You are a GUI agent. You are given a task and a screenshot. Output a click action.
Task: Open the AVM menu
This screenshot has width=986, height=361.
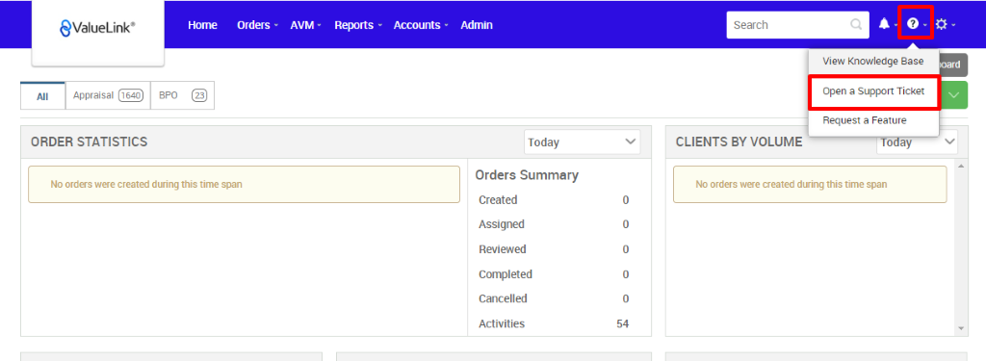point(305,25)
